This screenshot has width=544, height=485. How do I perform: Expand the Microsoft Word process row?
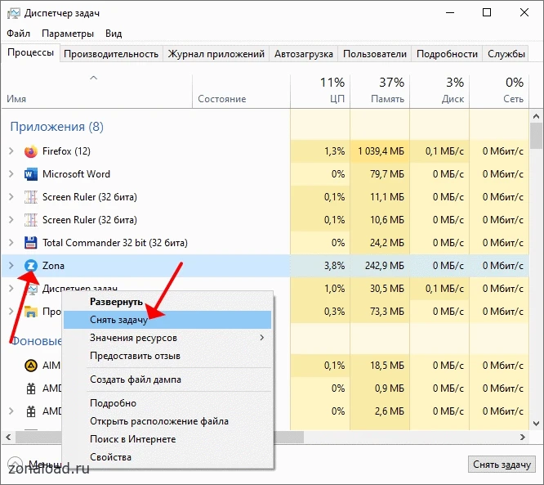tap(11, 174)
